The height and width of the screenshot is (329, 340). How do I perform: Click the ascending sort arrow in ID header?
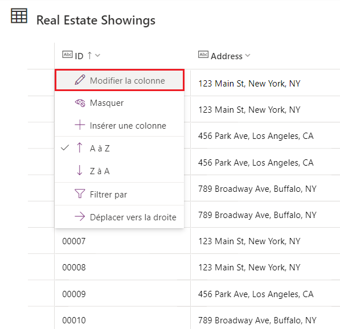click(89, 55)
